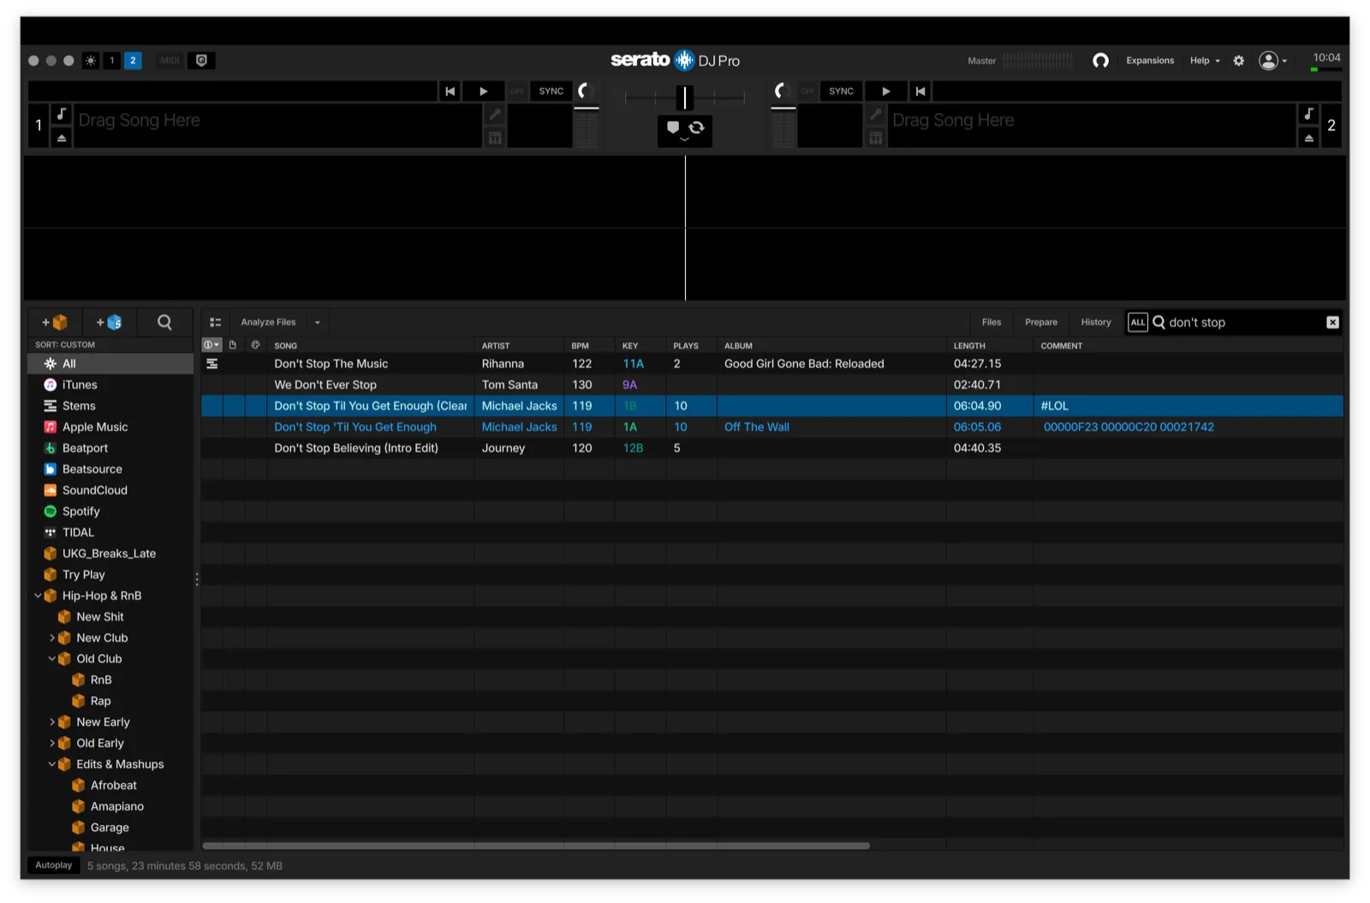
Task: Add a new smart crate
Action: click(x=109, y=323)
